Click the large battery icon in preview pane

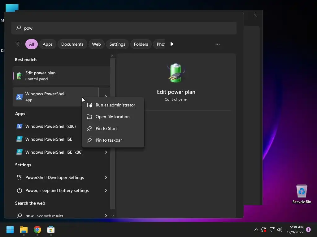click(x=176, y=73)
